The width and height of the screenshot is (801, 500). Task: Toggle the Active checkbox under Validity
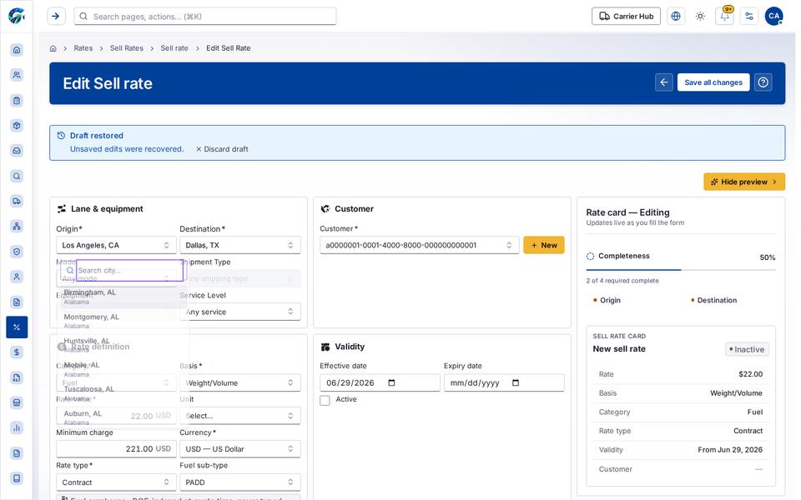click(325, 401)
